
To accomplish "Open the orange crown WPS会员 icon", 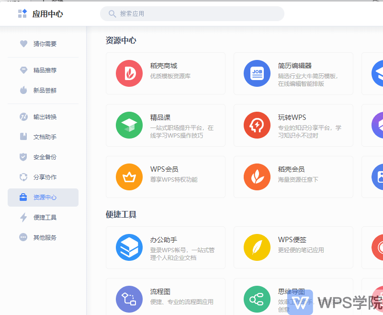I will (x=129, y=177).
